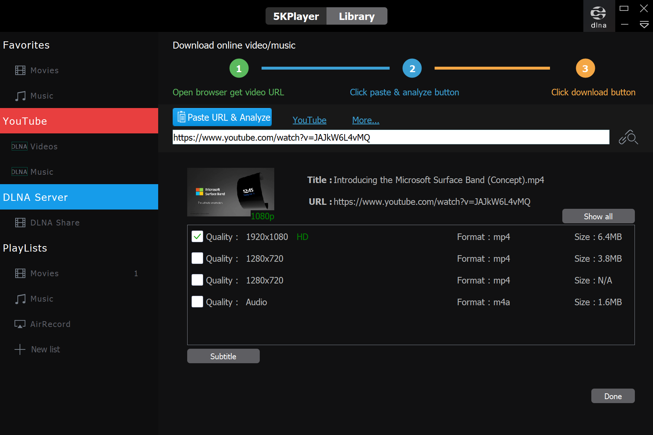The width and height of the screenshot is (653, 435).
Task: Open the dlna icon in the title bar
Action: coord(599,15)
